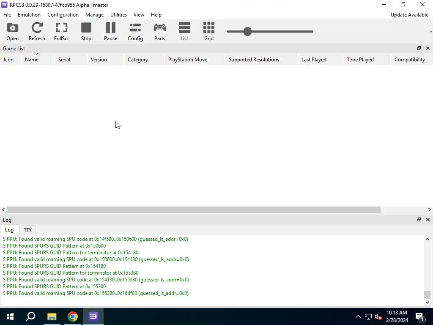
Task: Open the Utilities menu
Action: (x=118, y=15)
